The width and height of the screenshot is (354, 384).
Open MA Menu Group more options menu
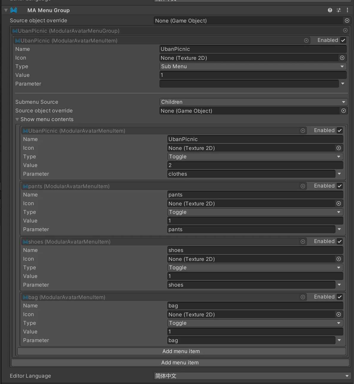(x=347, y=10)
